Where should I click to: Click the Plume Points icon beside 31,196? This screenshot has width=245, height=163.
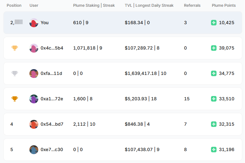coord(214,150)
